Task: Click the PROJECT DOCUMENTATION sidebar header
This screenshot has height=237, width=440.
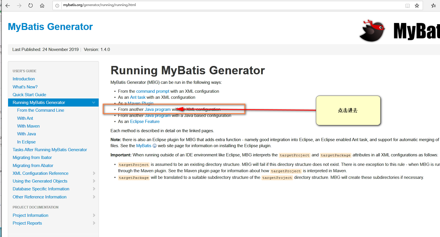Action: click(x=35, y=207)
